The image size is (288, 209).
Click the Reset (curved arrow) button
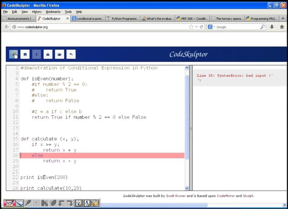click(x=71, y=54)
